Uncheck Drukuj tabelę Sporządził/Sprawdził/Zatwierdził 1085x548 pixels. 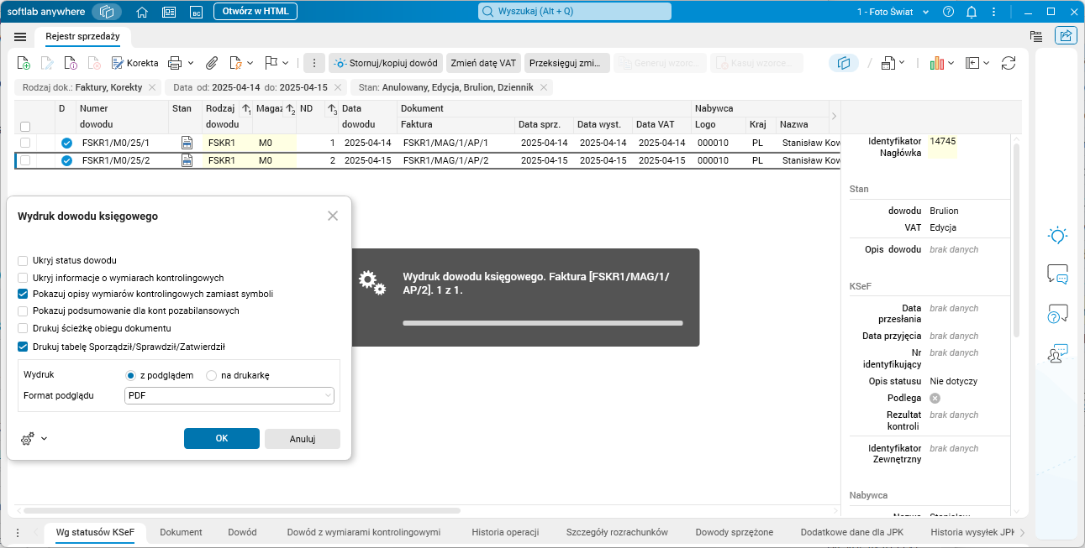tap(24, 346)
